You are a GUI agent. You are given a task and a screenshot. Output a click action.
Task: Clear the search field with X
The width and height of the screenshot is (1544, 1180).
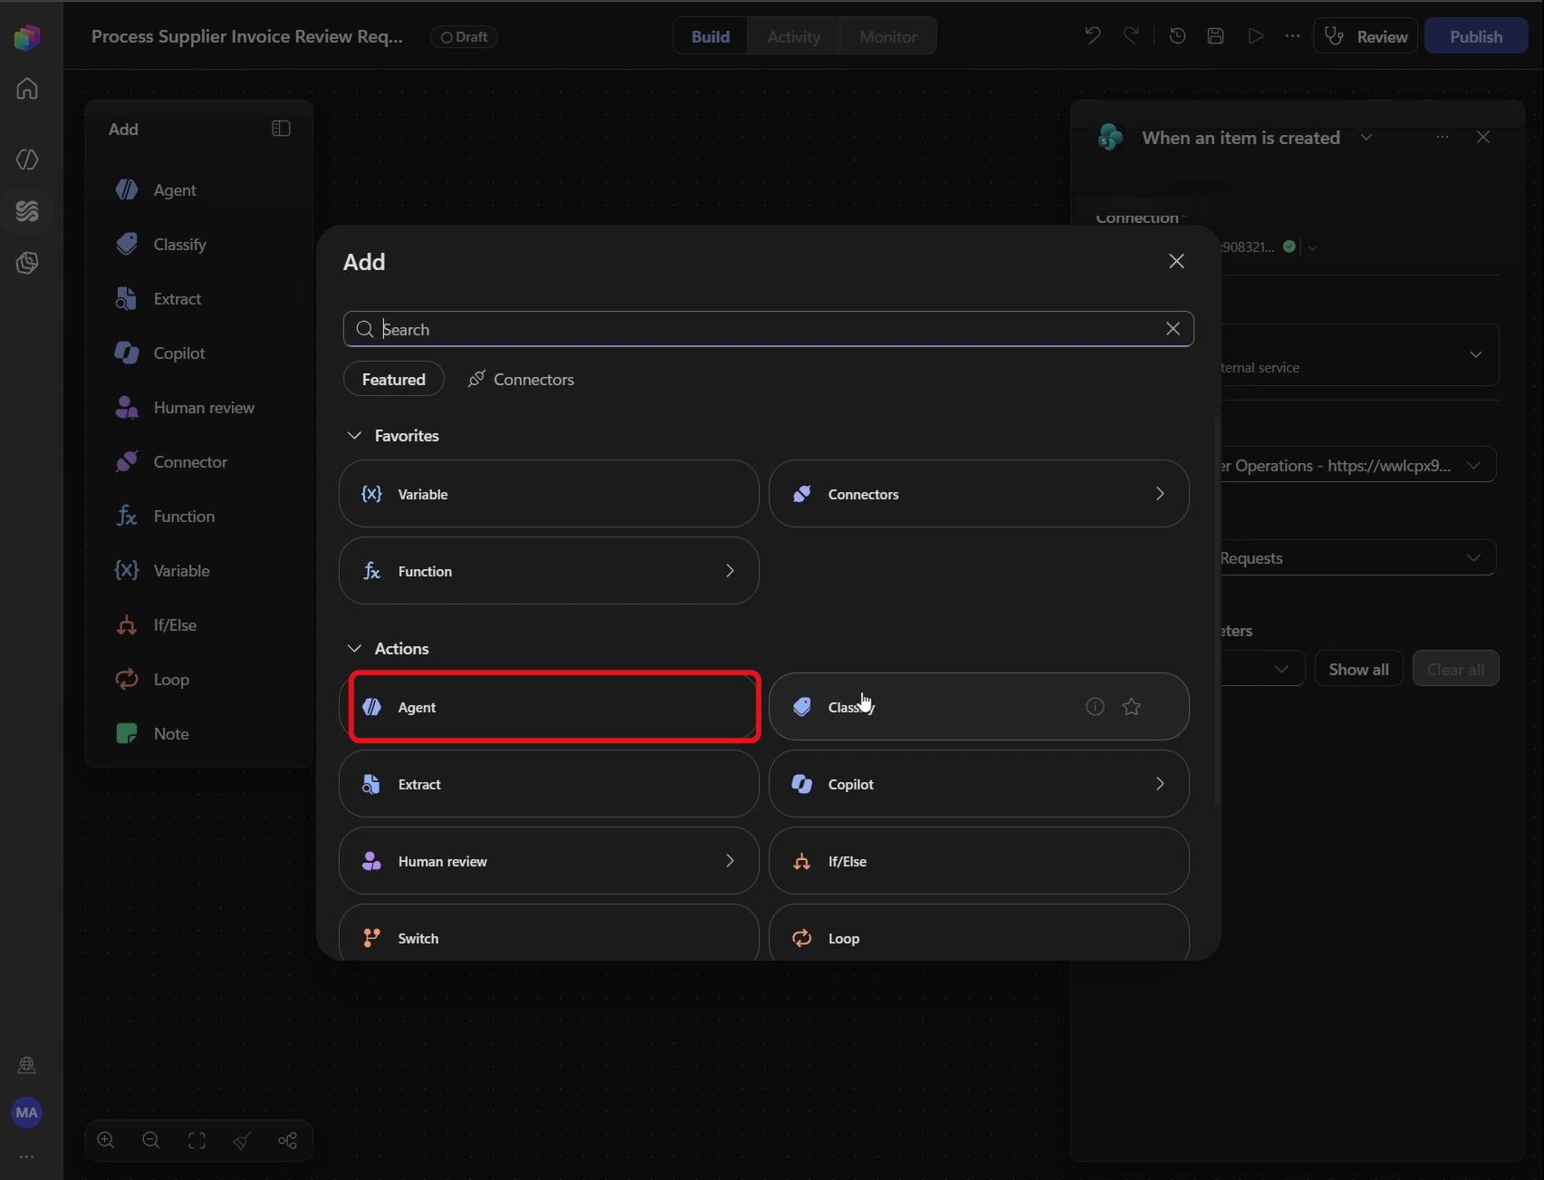[1172, 329]
